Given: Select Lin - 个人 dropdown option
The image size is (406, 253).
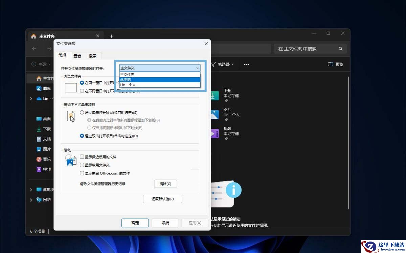Looking at the screenshot, I should point(160,85).
